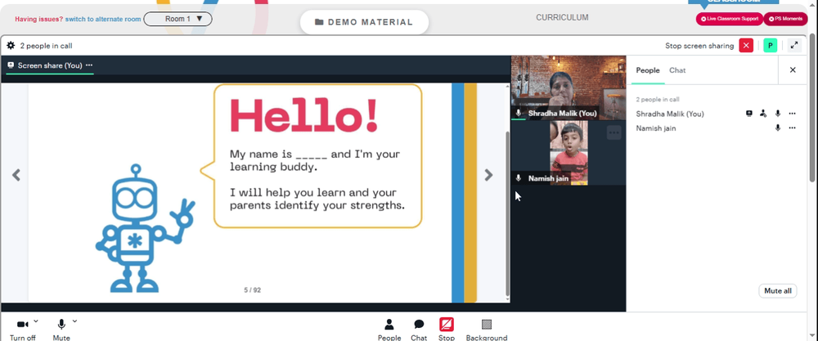Open options menu for Namish jain in list
Screen dimensions: 818x341
792,128
